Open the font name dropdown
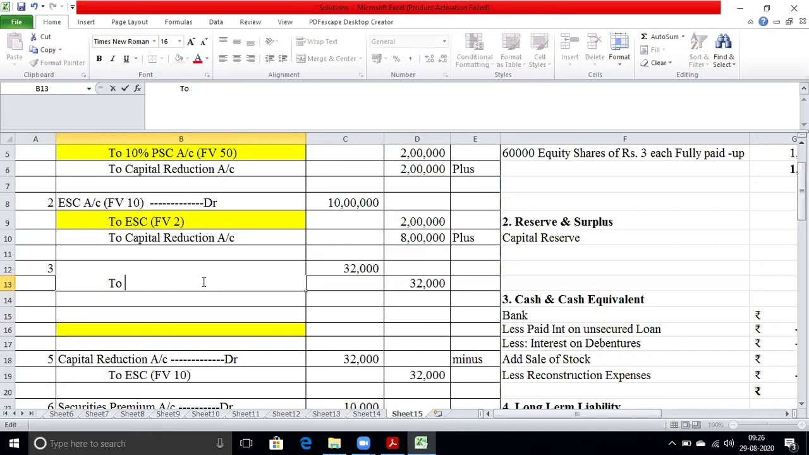Image resolution: width=809 pixels, height=455 pixels. (154, 42)
